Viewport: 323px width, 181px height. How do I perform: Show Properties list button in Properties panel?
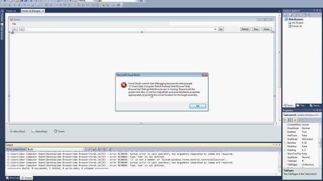(x=295, y=120)
